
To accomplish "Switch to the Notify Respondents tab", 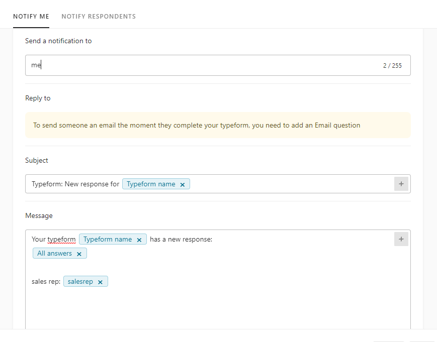I will [99, 17].
